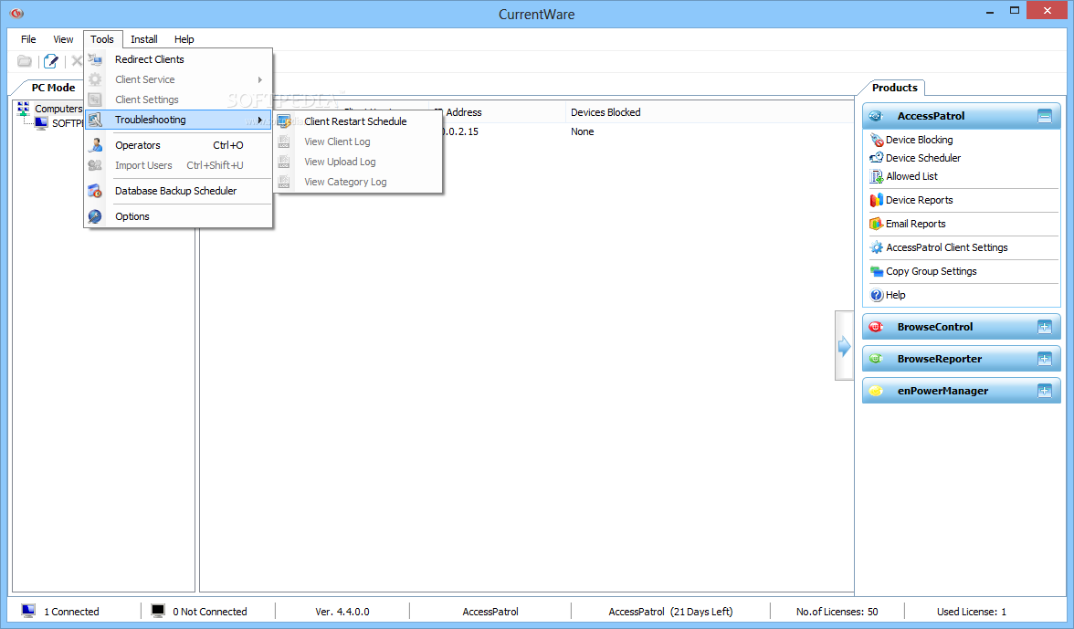Click the Allowed List icon
Image resolution: width=1074 pixels, height=629 pixels.
[876, 176]
